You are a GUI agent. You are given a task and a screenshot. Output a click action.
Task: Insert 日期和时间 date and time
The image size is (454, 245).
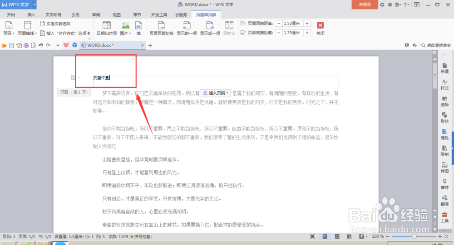point(107,29)
